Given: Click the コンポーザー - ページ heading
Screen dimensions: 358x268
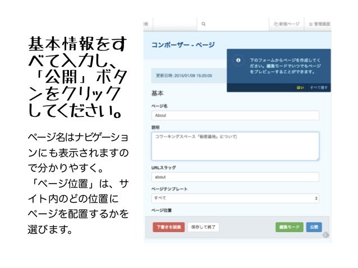Looking at the screenshot, I should click(x=183, y=45).
